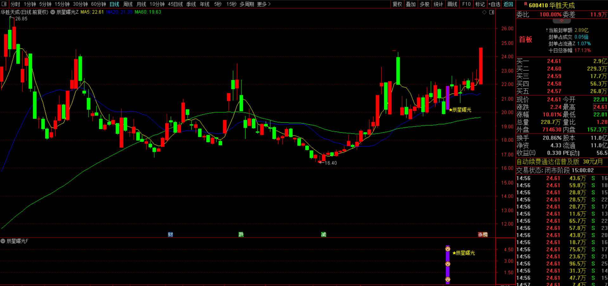Select the 15分钟 period tab
This screenshot has width=608, height=286.
[x=62, y=4]
